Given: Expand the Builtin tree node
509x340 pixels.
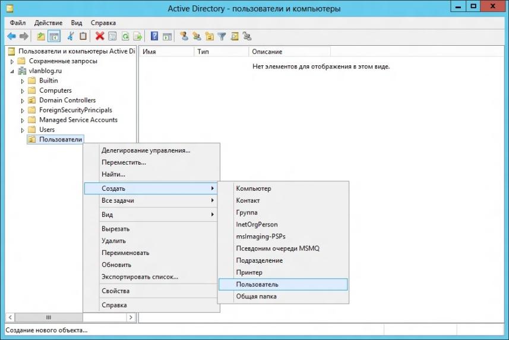Looking at the screenshot, I should [x=23, y=81].
